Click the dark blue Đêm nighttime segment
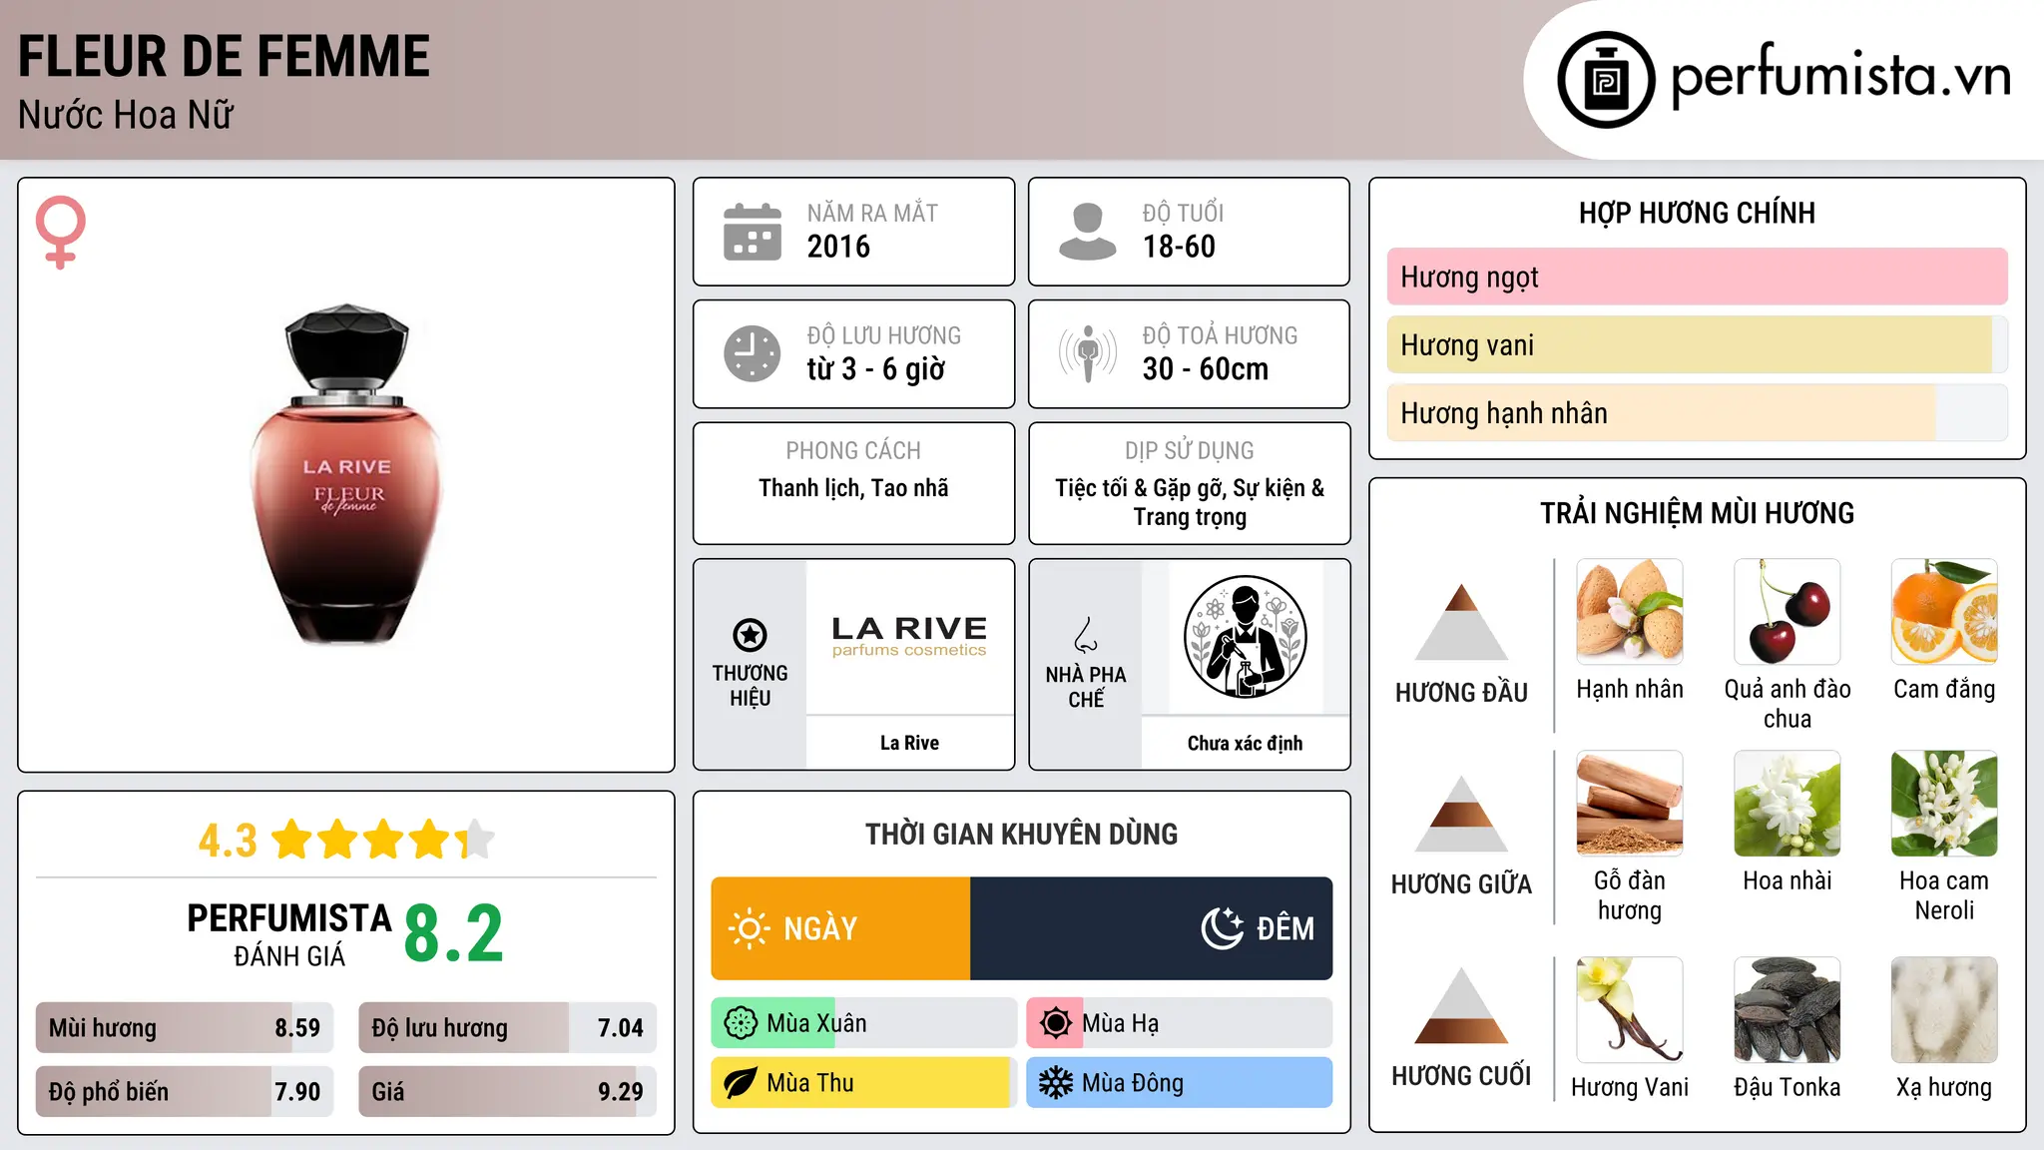This screenshot has width=2044, height=1150. 1152,928
